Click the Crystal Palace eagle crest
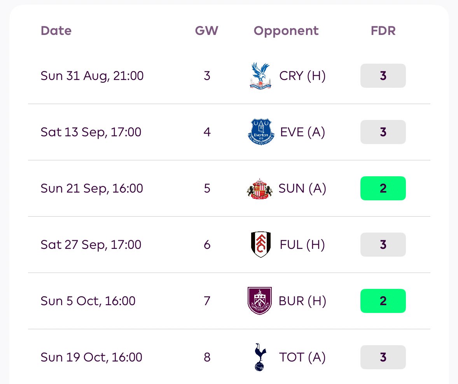This screenshot has height=384, width=458. [x=260, y=76]
